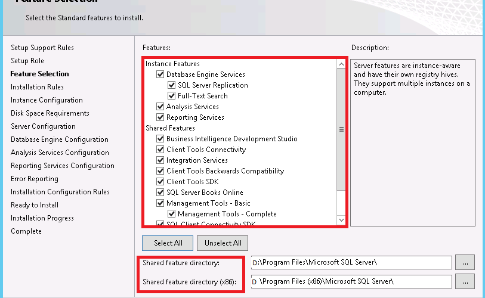
Task: Open Instance Configuration step
Action: (x=47, y=100)
